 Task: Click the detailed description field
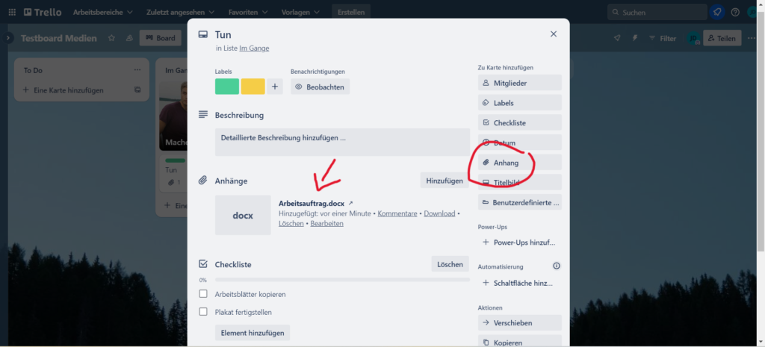342,142
